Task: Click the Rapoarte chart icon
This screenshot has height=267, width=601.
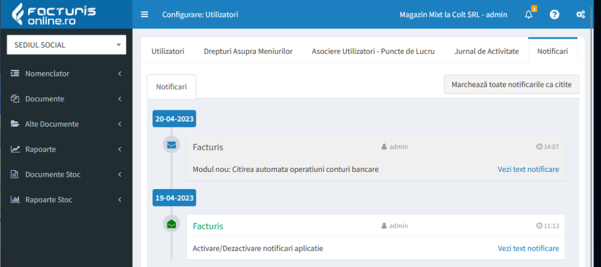Action: [15, 149]
